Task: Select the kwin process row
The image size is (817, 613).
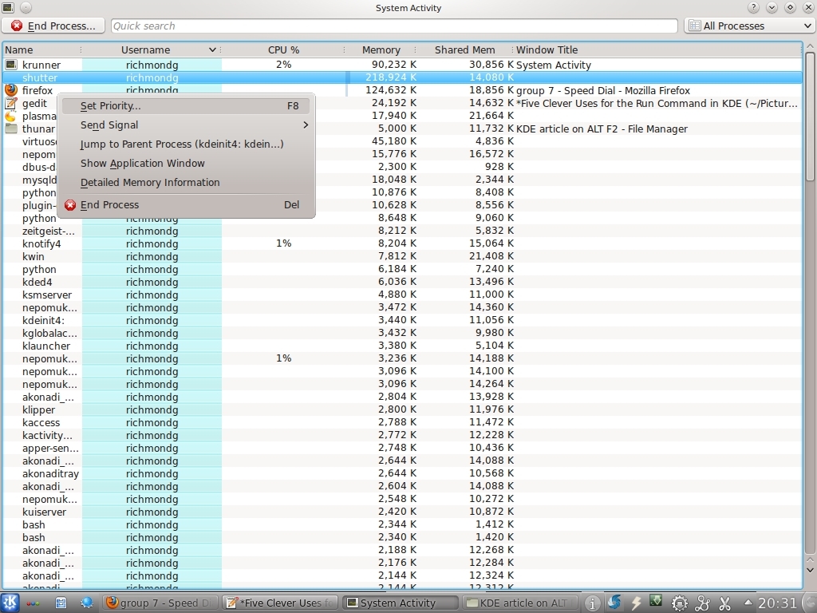Action: [402, 256]
